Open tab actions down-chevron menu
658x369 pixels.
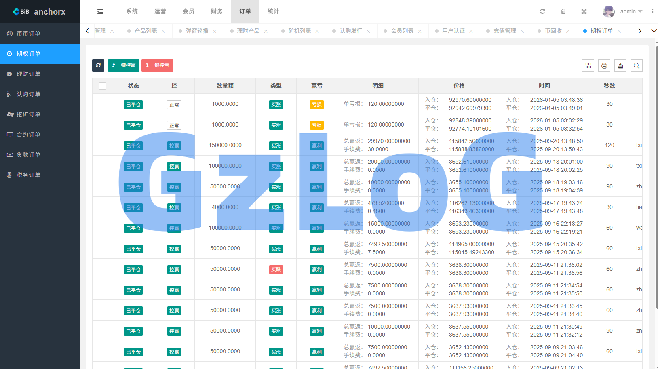[654, 31]
